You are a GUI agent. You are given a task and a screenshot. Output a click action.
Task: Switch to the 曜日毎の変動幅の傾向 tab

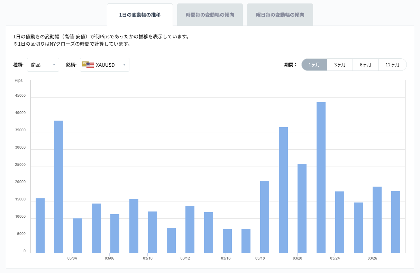point(280,14)
